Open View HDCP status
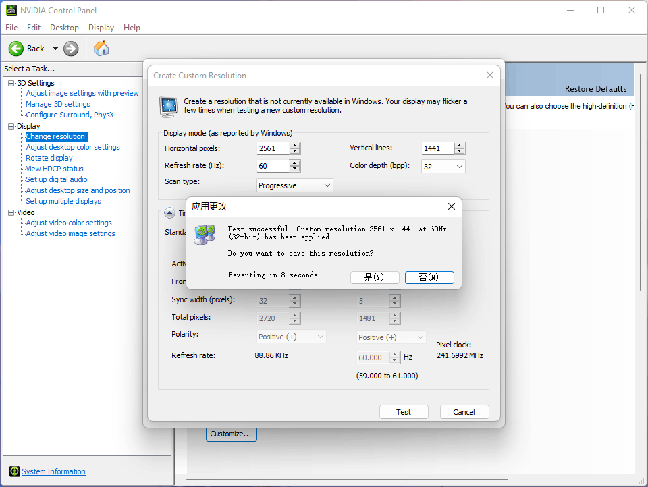 coord(55,169)
